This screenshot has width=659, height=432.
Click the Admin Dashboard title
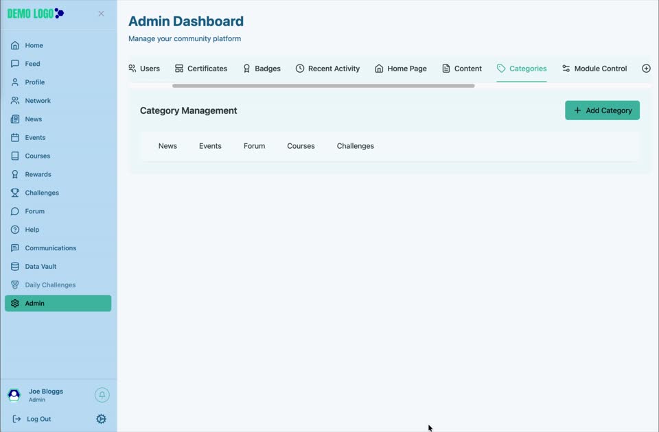(186, 21)
